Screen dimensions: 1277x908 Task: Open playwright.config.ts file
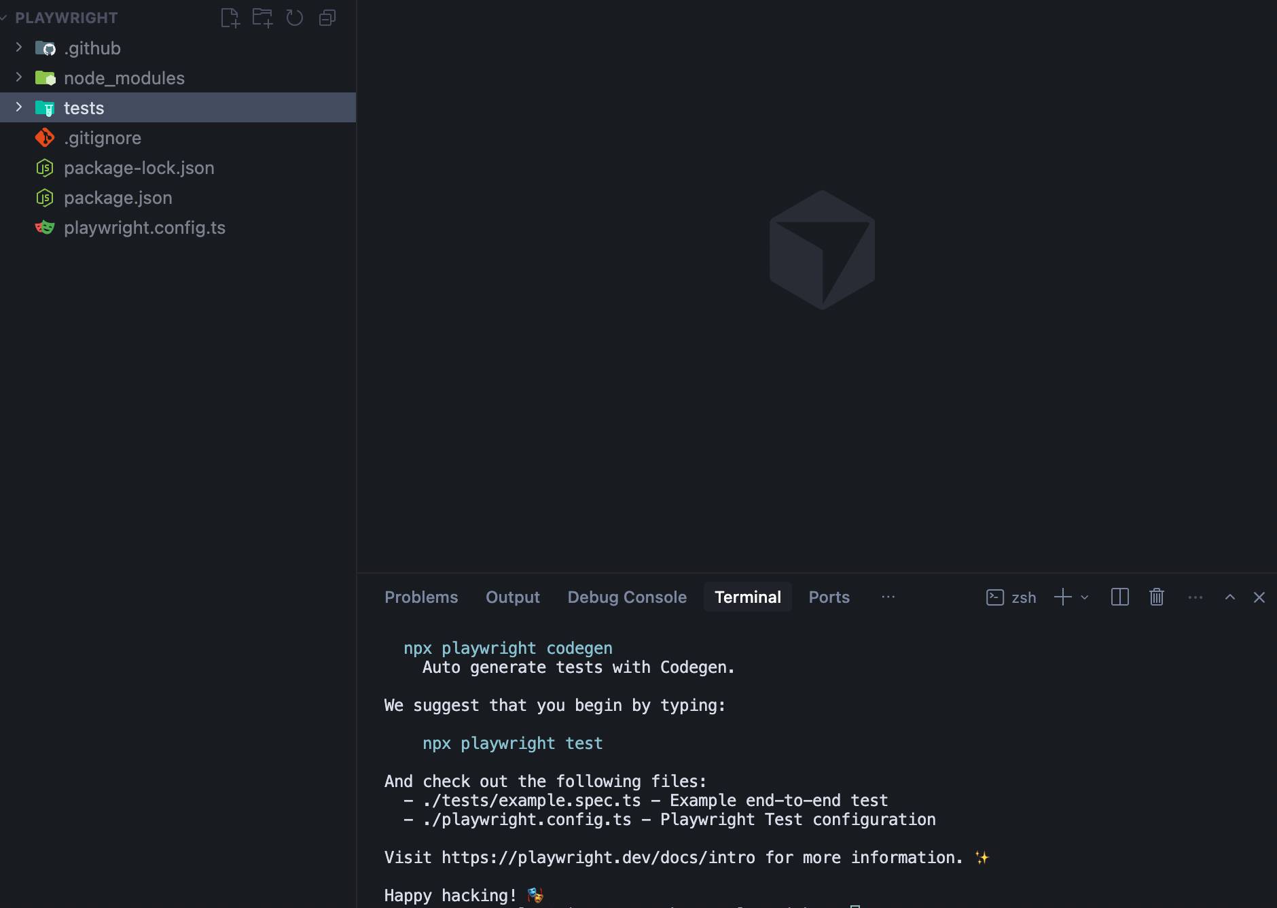(x=144, y=228)
